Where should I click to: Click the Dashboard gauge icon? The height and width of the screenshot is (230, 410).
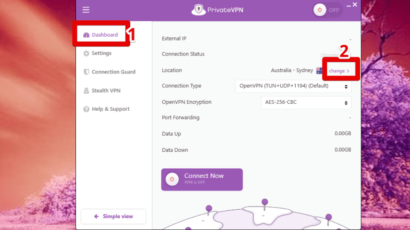click(86, 35)
